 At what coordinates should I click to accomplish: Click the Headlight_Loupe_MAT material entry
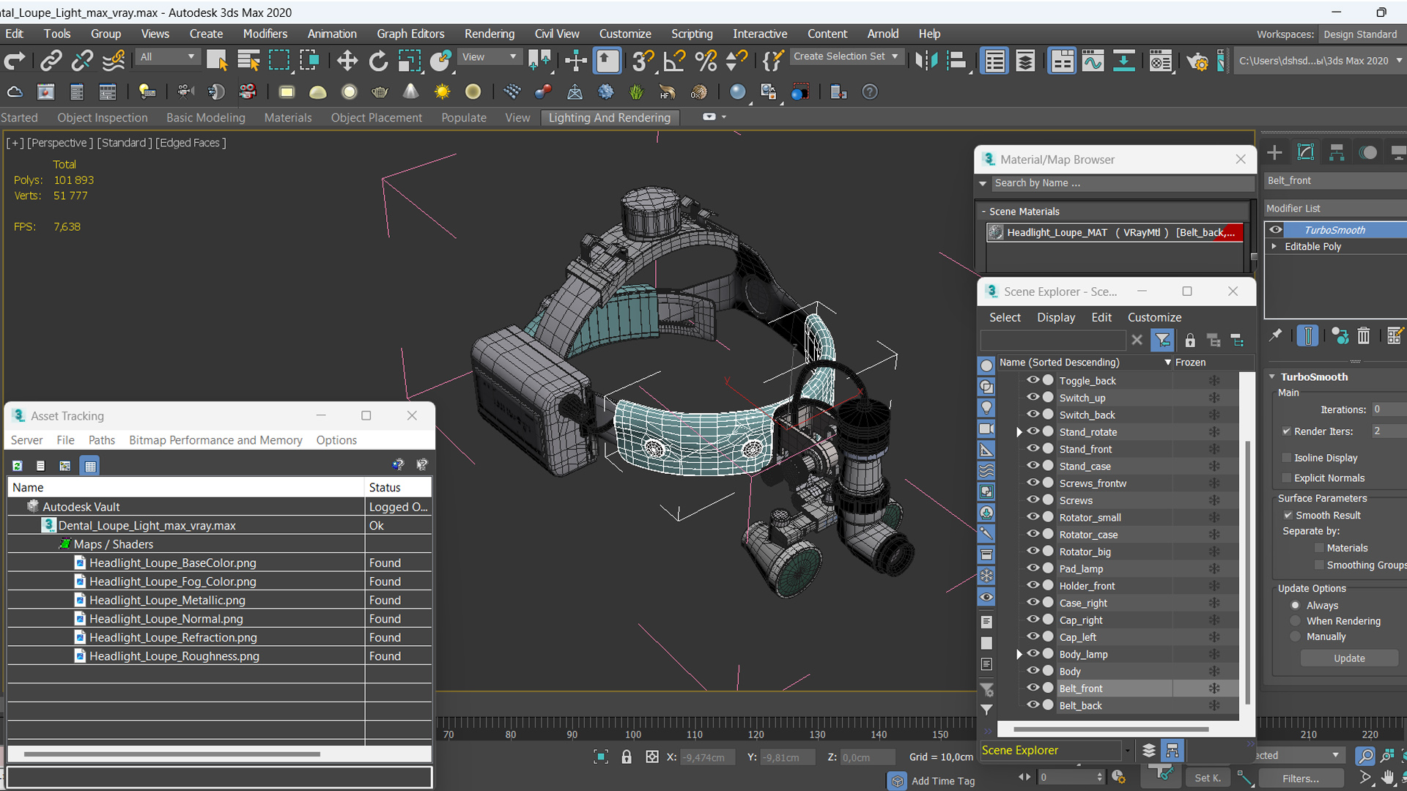pyautogui.click(x=1115, y=232)
